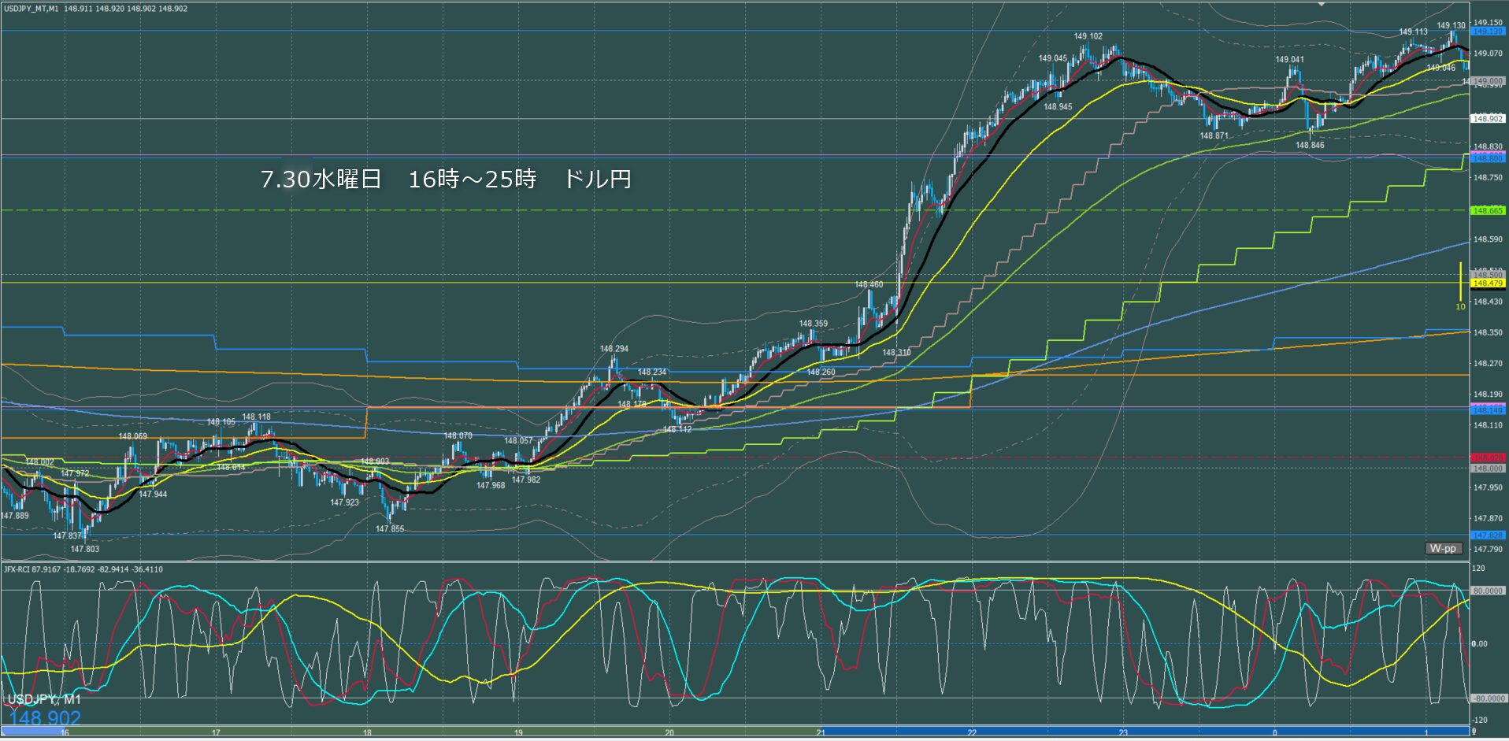Viewport: 1509px width, 741px height.
Task: Click the W-pp button
Action: point(1443,548)
